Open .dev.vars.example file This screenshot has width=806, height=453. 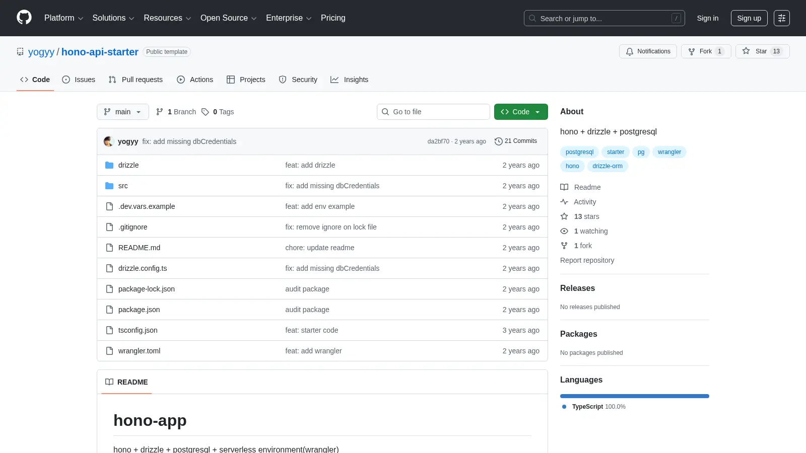147,206
